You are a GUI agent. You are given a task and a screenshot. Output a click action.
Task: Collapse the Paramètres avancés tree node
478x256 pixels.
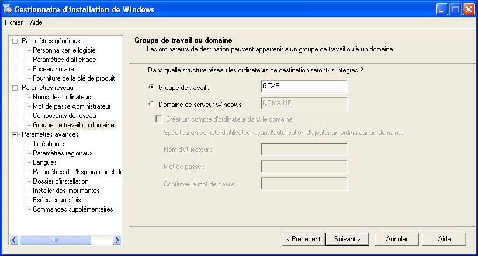15,134
